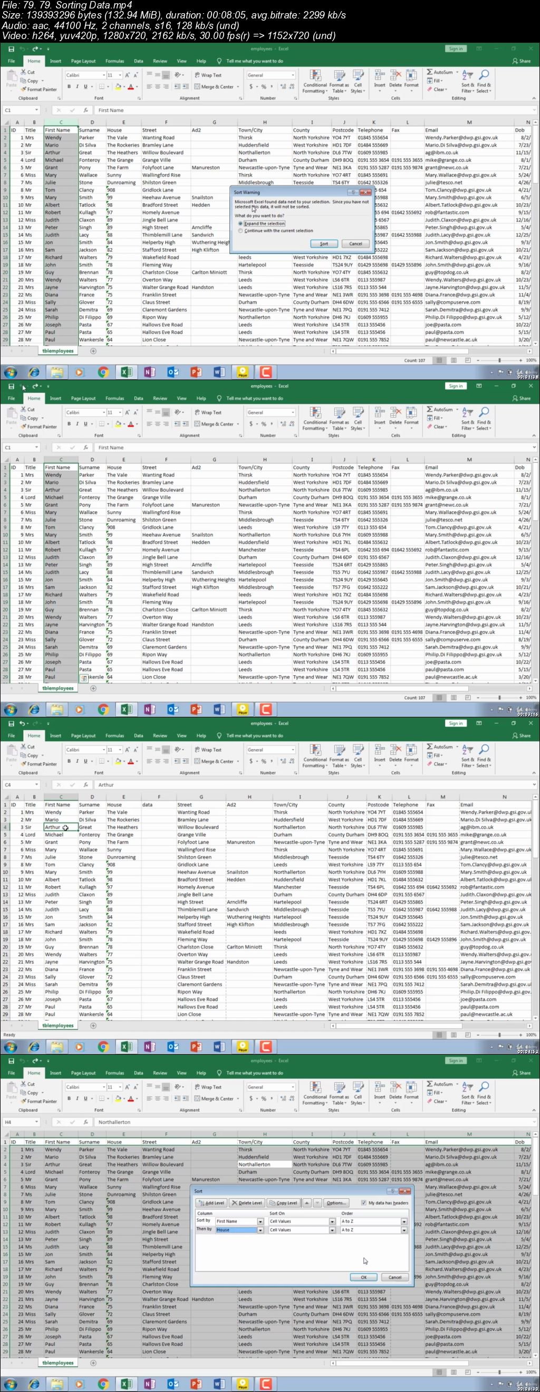
Task: Open Format as Table in Add Level dialog frame
Action: pyautogui.click(x=339, y=1093)
